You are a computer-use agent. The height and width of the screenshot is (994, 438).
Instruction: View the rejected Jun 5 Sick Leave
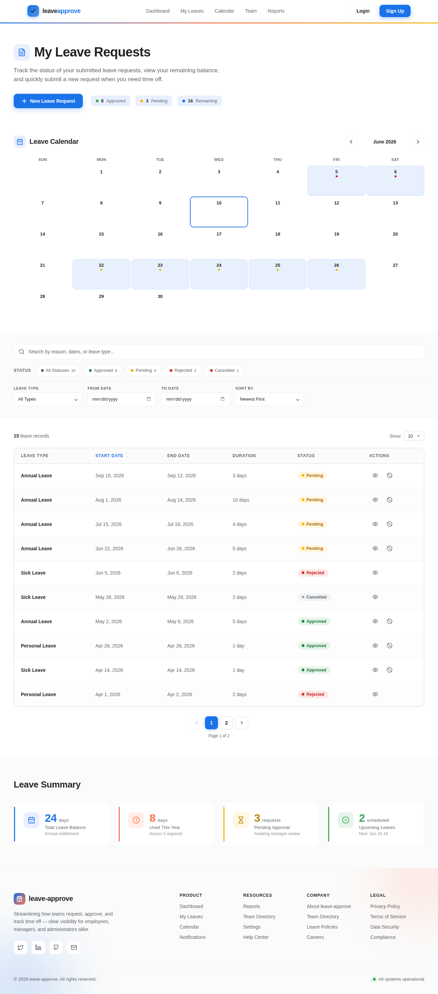point(375,573)
